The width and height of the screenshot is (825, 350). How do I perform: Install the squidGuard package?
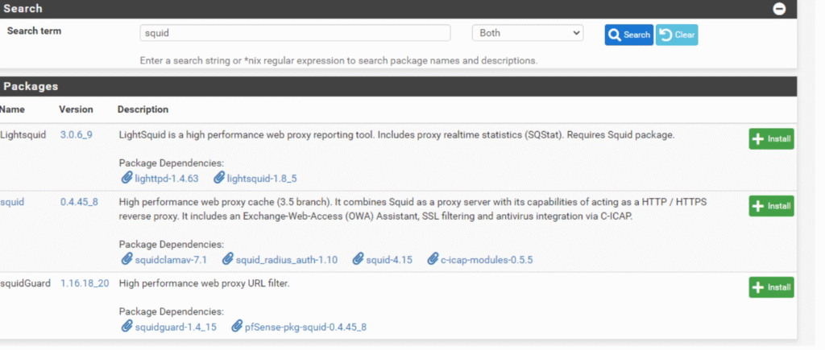pos(771,287)
